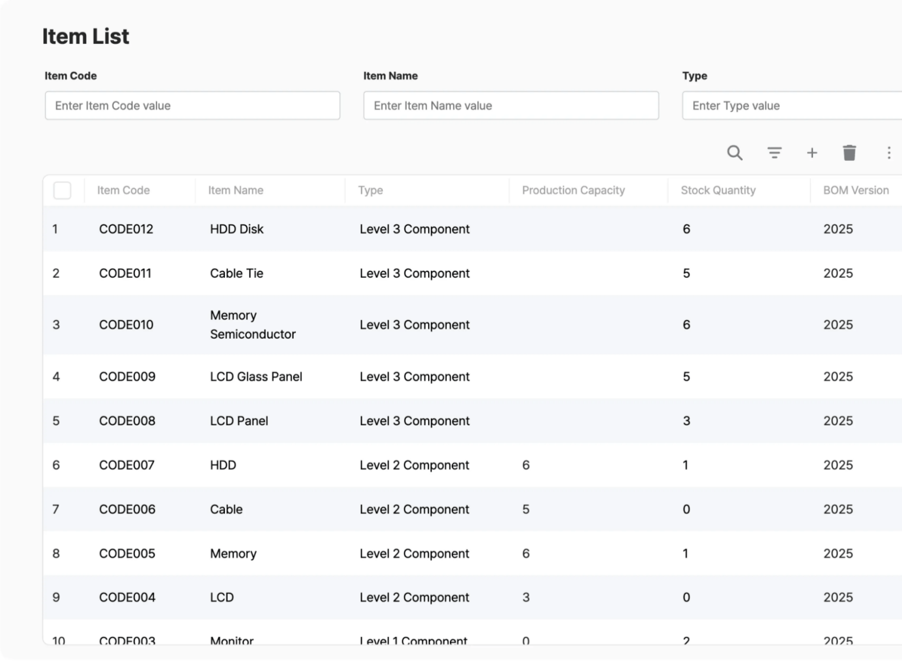Click the LCD Glass Panel item name
902x662 pixels.
(x=256, y=377)
